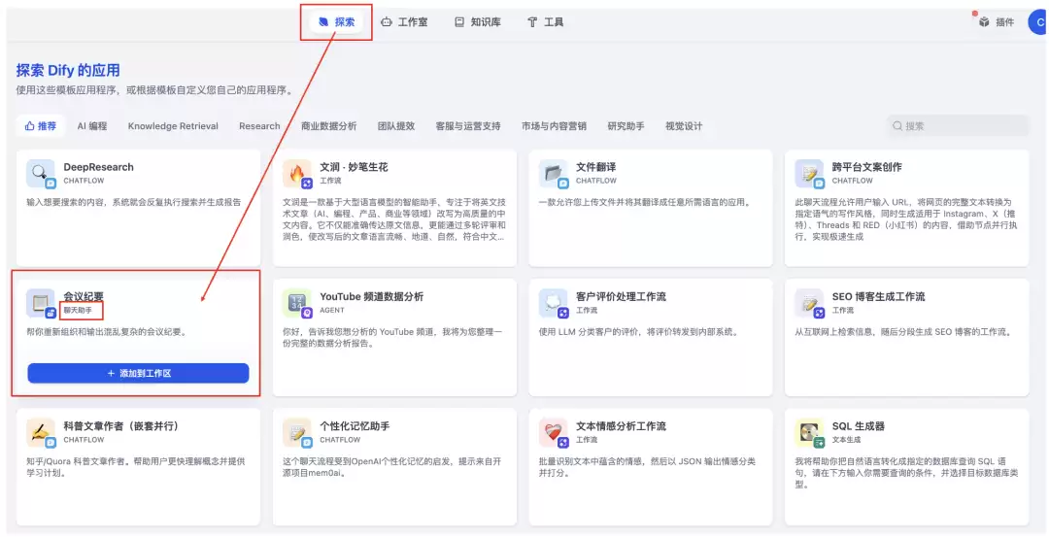This screenshot has width=1049, height=537.
Task: Select the 推荐 category filter
Action: [x=41, y=125]
